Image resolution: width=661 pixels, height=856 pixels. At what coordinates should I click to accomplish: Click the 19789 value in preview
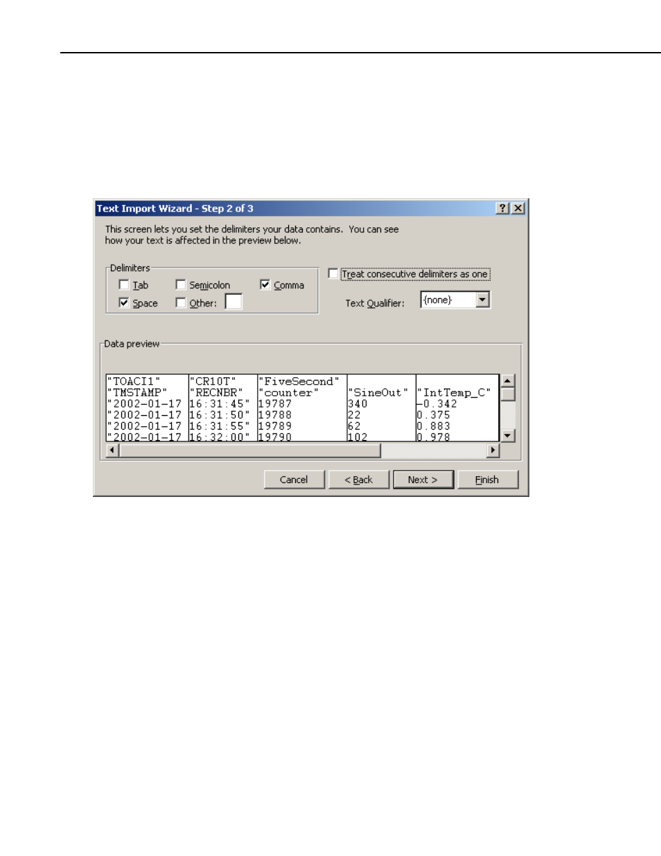[x=275, y=426]
